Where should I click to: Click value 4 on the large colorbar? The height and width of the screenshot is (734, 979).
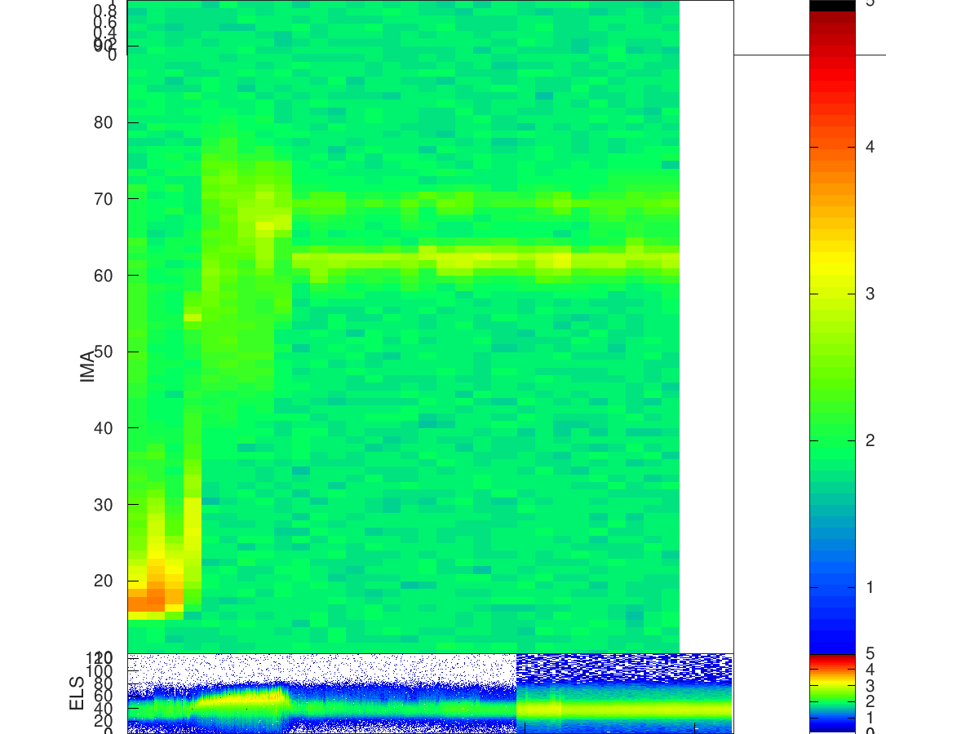870,147
